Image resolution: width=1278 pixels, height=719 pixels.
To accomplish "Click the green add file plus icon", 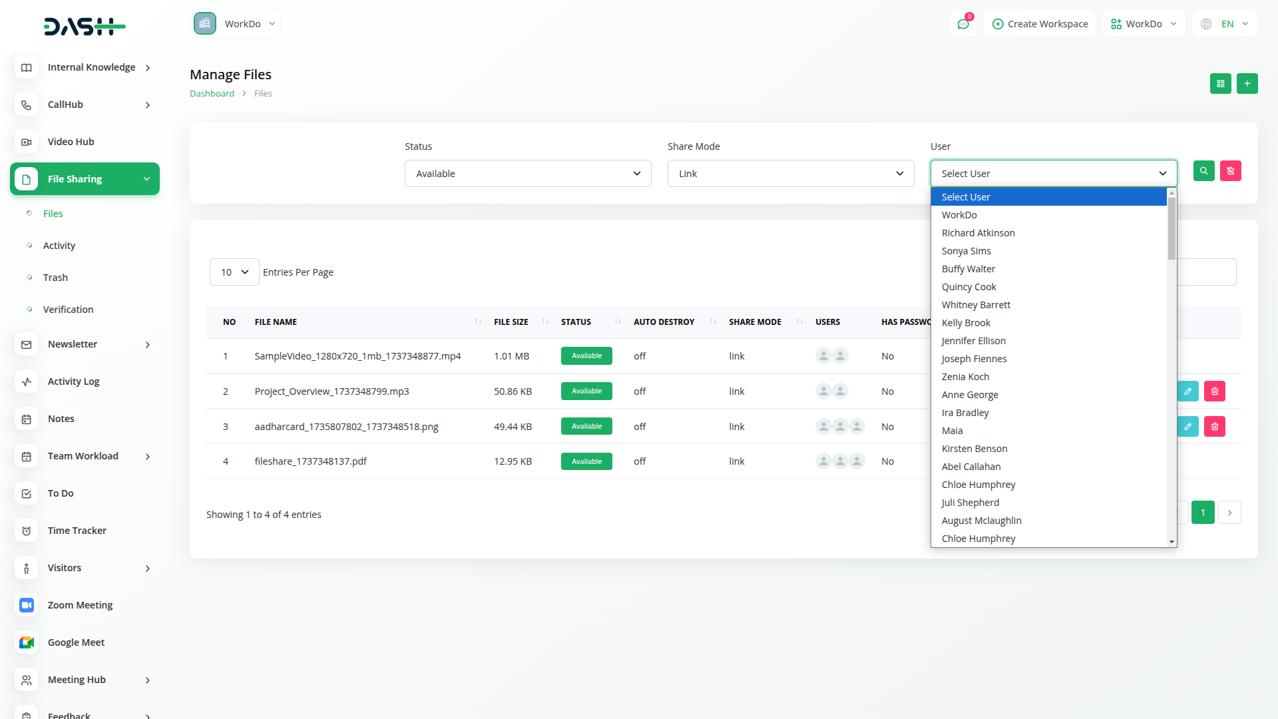I will [1247, 84].
